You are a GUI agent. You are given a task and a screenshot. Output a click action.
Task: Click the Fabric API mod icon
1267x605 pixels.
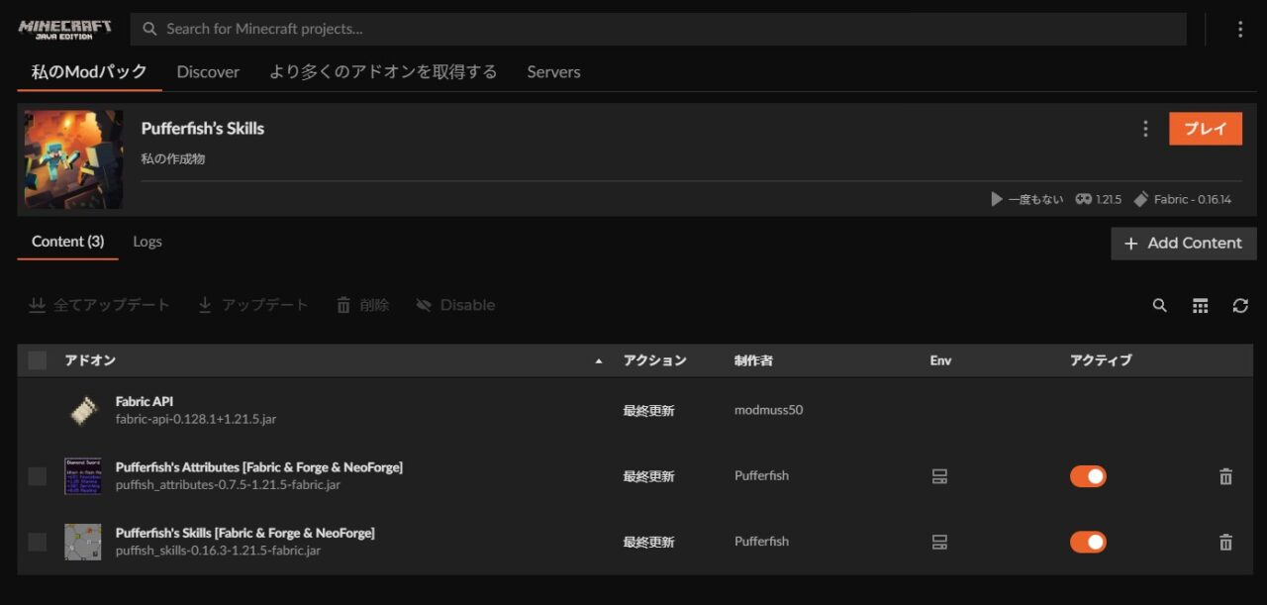tap(83, 411)
